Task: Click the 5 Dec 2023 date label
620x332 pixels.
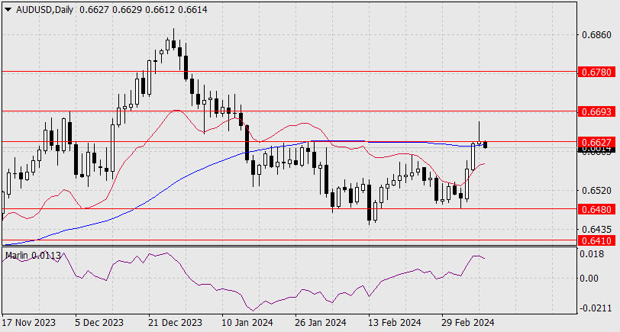Action: [99, 323]
